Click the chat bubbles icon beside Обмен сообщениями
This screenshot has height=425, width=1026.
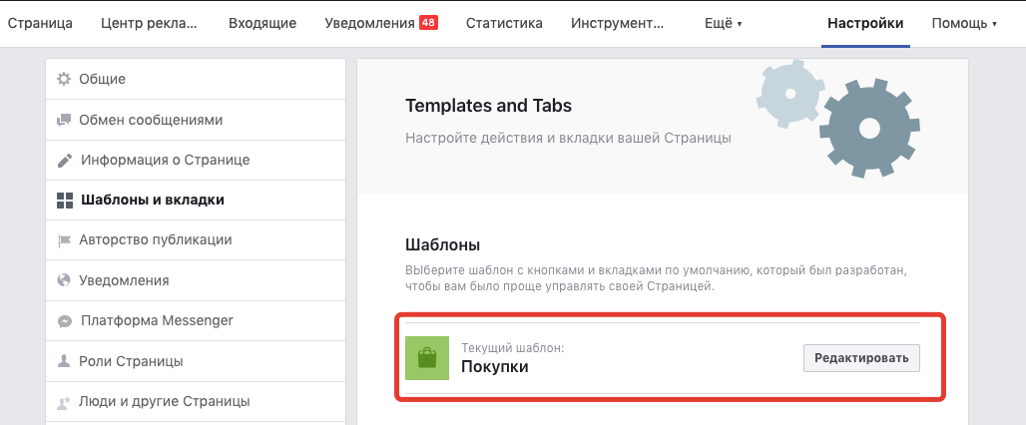[x=64, y=120]
